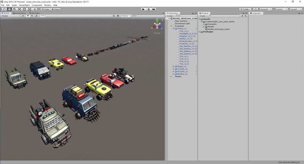The height and width of the screenshot is (164, 304).
Task: Expand the HCoupe_v1 prefab
Action: click(173, 71)
